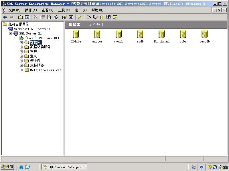Select (local) (Windows NT) server label
The height and width of the screenshot is (171, 229).
pyautogui.click(x=42, y=38)
